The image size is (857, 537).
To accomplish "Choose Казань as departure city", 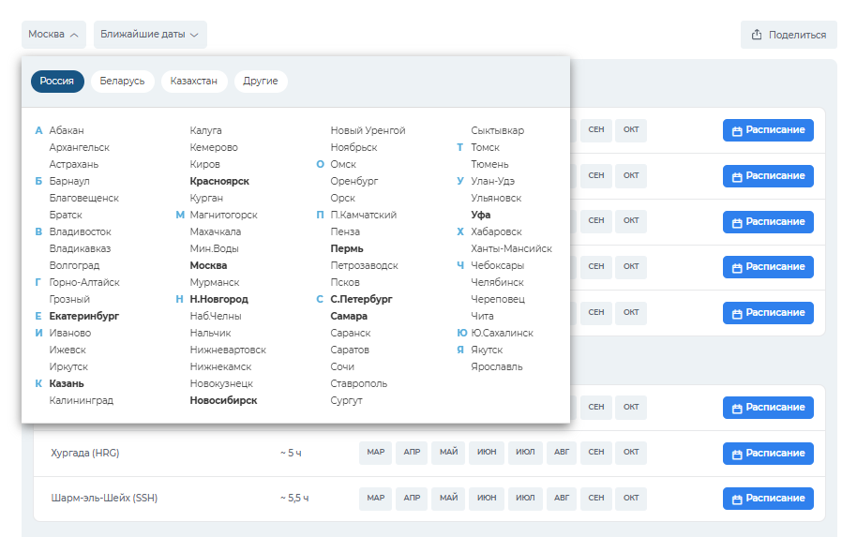I will pyautogui.click(x=67, y=383).
